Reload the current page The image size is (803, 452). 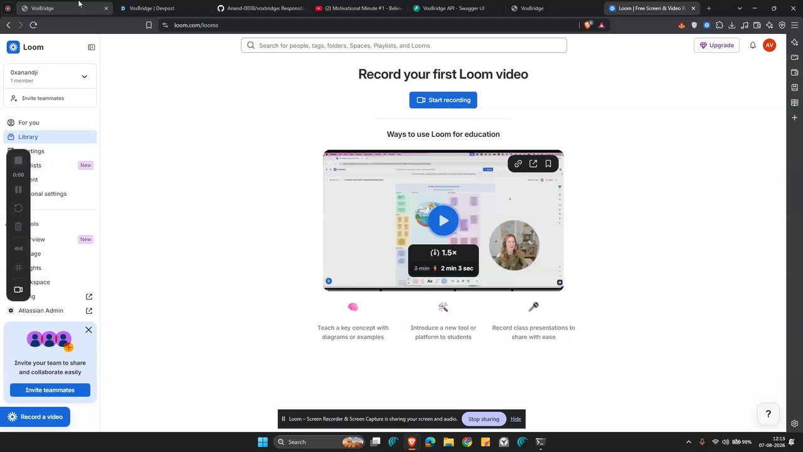point(33,25)
